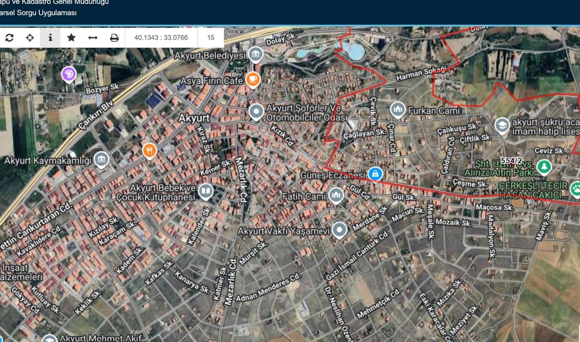The height and width of the screenshot is (342, 580).
Task: Click the Gazi İsmail Cantürk Cd. label
Action: (x=358, y=255)
